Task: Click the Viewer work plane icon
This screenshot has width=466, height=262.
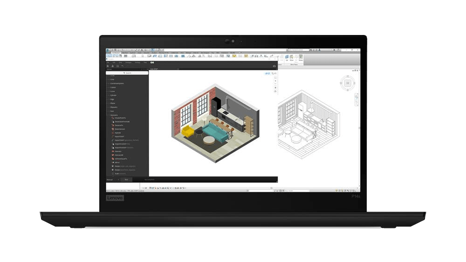Action: pos(301,57)
